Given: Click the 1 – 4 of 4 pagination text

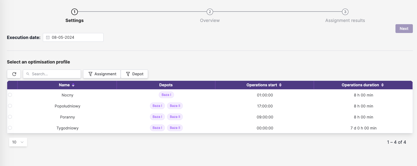Looking at the screenshot, I should [397, 142].
